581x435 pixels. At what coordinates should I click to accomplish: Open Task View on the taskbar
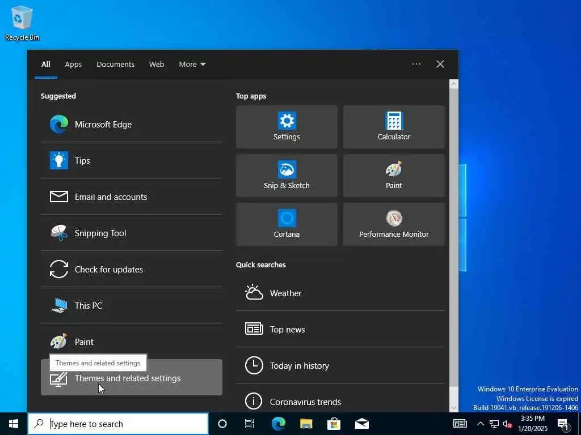(250, 424)
